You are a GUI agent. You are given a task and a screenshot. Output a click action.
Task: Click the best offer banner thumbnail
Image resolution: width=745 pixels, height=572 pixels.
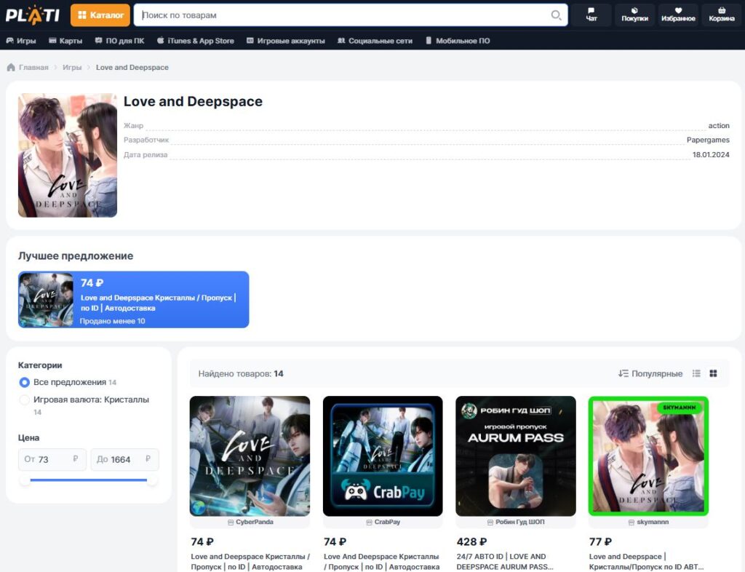point(46,299)
